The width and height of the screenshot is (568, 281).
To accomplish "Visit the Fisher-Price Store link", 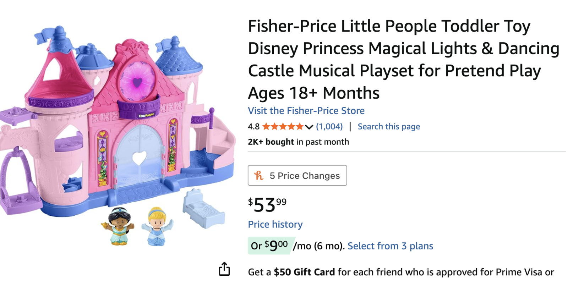I will pyautogui.click(x=306, y=111).
